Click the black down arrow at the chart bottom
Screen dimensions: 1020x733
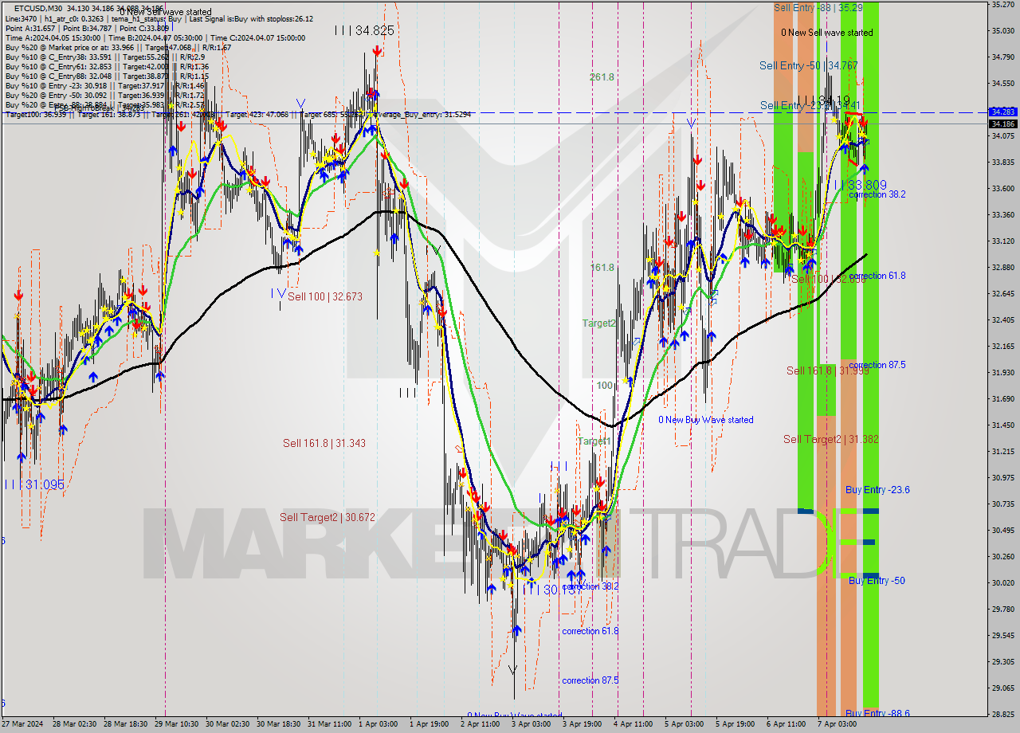click(514, 669)
